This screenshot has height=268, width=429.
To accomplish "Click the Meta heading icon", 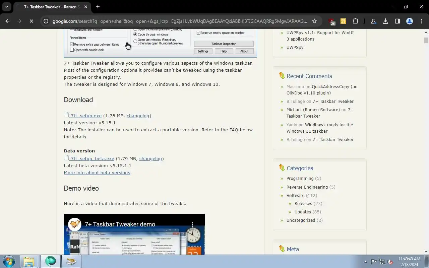I will [x=282, y=249].
